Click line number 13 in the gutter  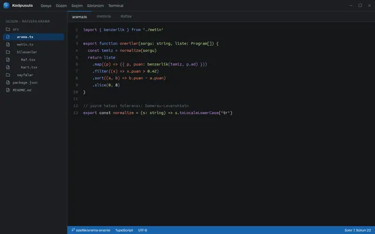coord(76,113)
